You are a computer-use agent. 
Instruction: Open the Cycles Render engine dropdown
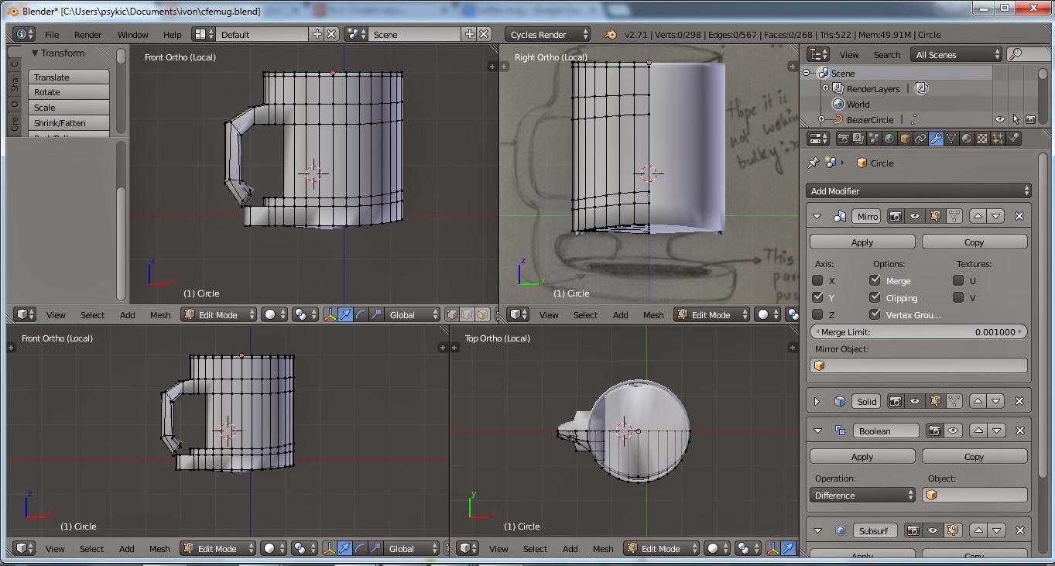[547, 34]
